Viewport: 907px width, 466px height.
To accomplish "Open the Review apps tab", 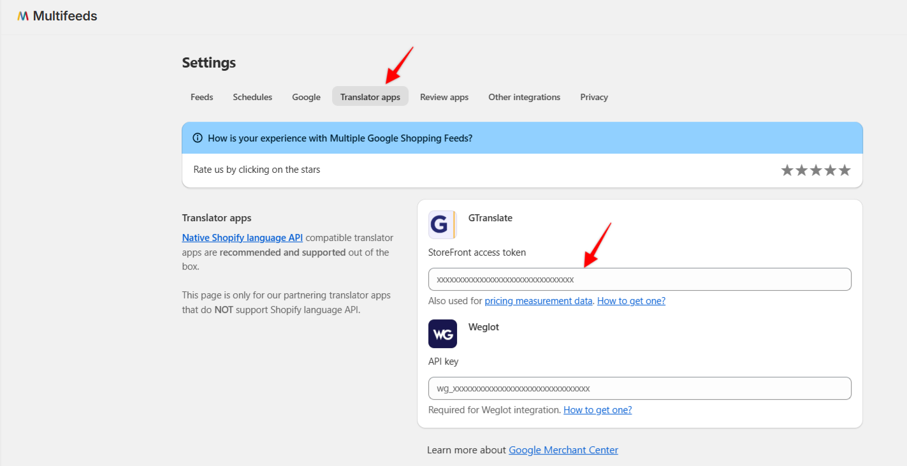I will coord(444,97).
